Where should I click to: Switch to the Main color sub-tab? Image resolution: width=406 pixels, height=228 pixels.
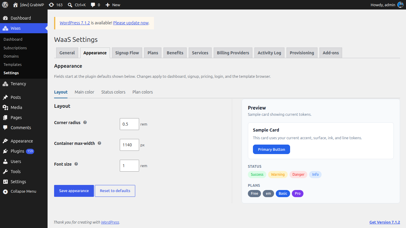84,92
